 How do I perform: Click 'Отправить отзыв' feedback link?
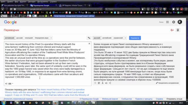point(174,99)
